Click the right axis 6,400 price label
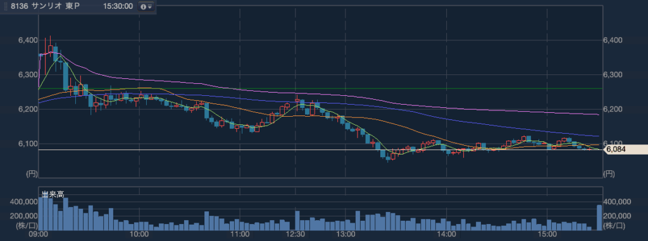This screenshot has height=241, width=648. click(x=613, y=40)
